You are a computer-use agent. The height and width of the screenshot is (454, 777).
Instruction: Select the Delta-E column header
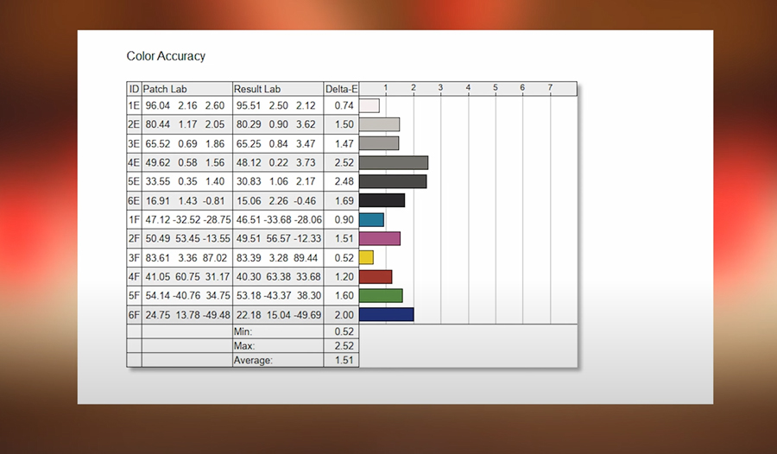coord(341,89)
